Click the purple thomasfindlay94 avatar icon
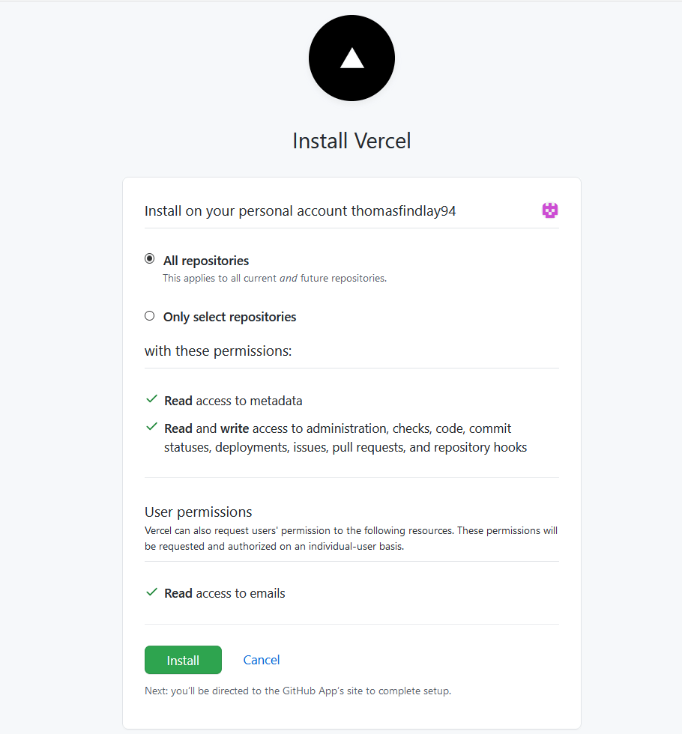Image resolution: width=682 pixels, height=734 pixels. tap(550, 210)
